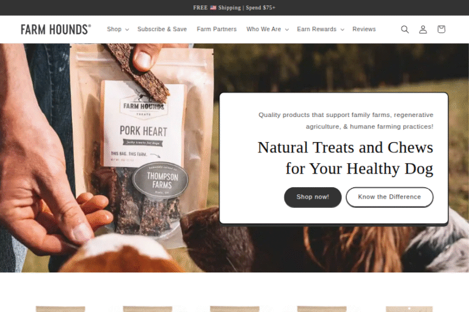Click the Farm Hounds logo
469x312 pixels.
[x=56, y=29]
